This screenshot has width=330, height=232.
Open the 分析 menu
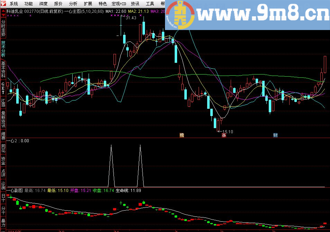73,4
